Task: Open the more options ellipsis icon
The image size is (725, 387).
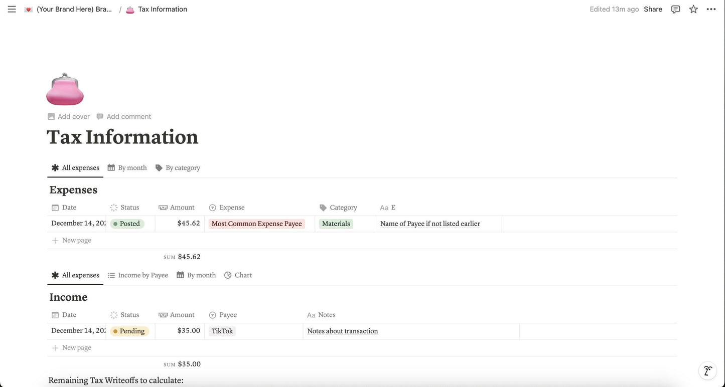Action: tap(709, 8)
